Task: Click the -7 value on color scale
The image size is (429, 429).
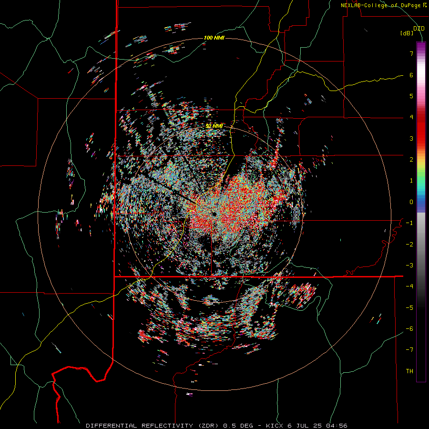Action: pos(409,350)
